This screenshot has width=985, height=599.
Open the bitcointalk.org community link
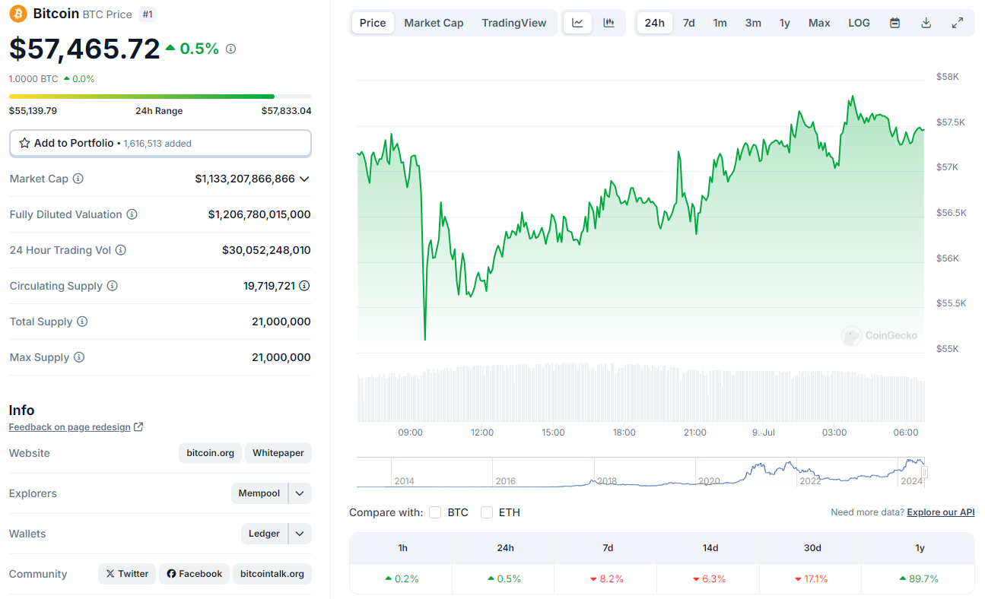point(272,574)
